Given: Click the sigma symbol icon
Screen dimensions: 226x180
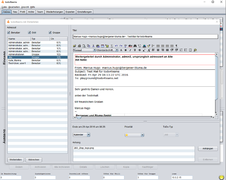Looking at the screenshot, I should [x=112, y=46].
